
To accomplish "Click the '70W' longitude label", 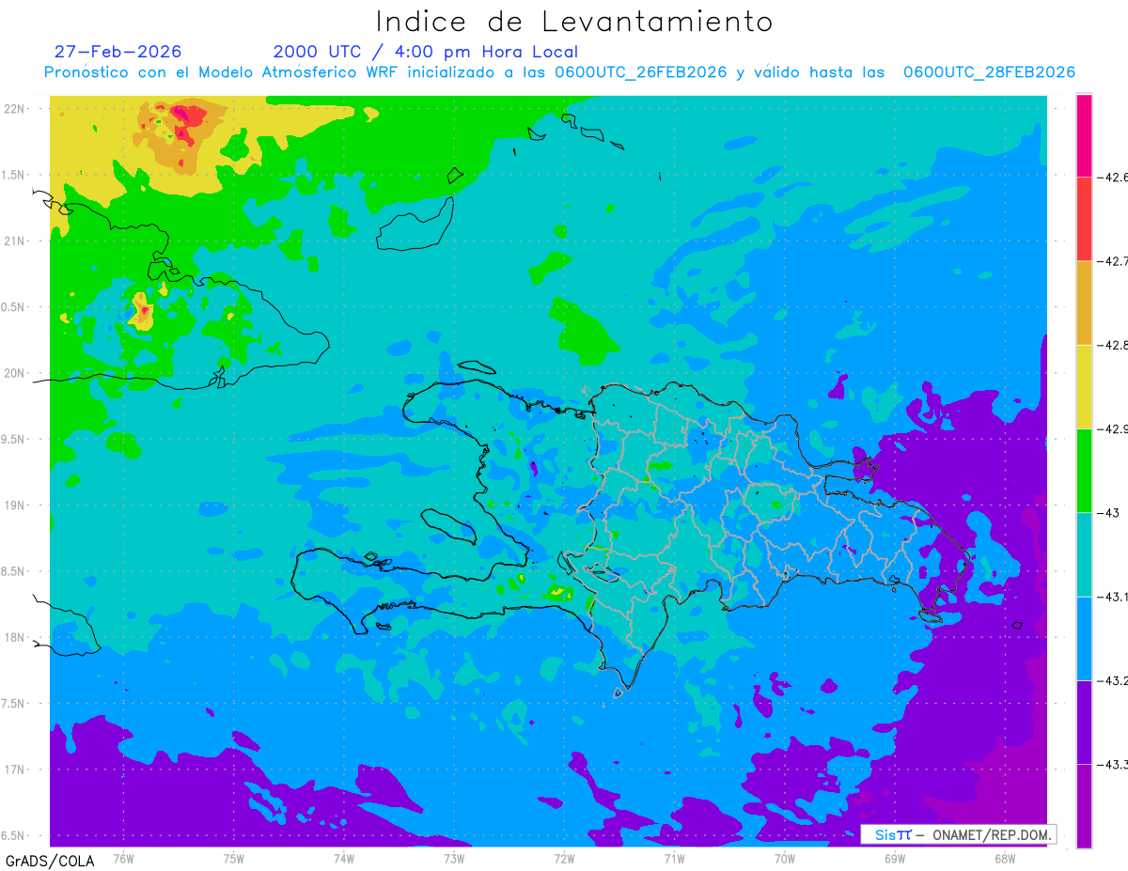I will pos(785,858).
